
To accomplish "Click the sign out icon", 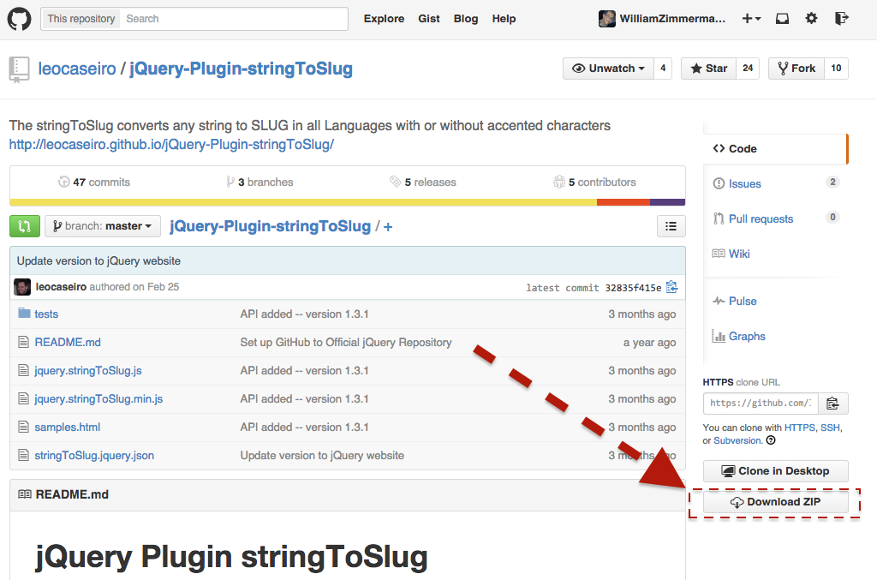I will (x=841, y=19).
